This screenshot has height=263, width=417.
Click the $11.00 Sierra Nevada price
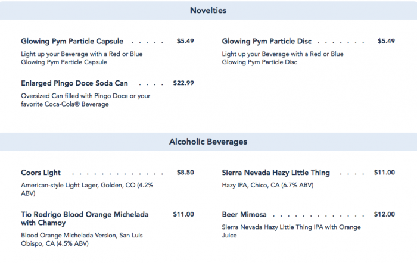tap(384, 173)
